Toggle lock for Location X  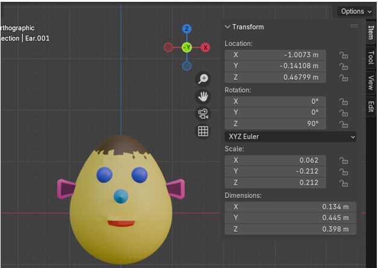(x=344, y=55)
